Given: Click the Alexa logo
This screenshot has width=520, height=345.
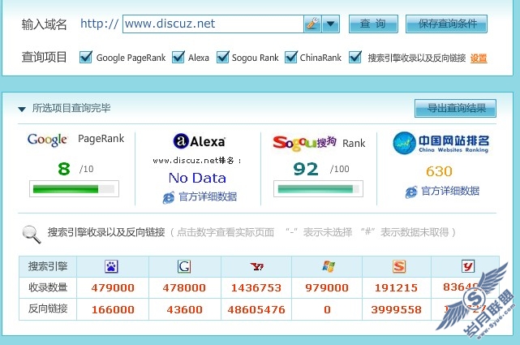Looking at the screenshot, I should point(199,141).
